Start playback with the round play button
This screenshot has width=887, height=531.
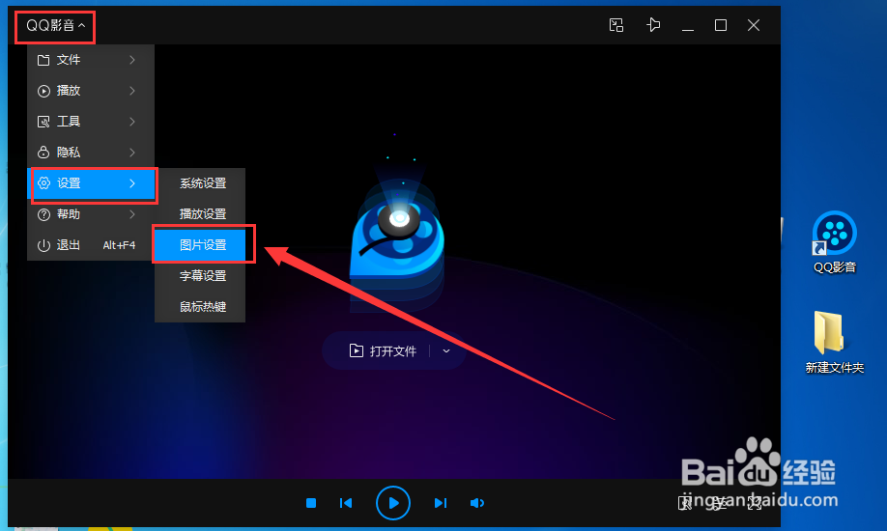click(393, 503)
